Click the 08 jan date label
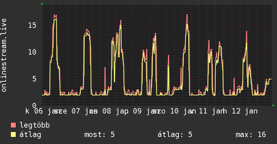The width and height of the screenshot is (277, 144). 115,111
